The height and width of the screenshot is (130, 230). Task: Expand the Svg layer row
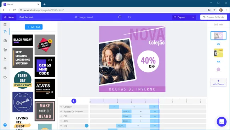(61, 126)
